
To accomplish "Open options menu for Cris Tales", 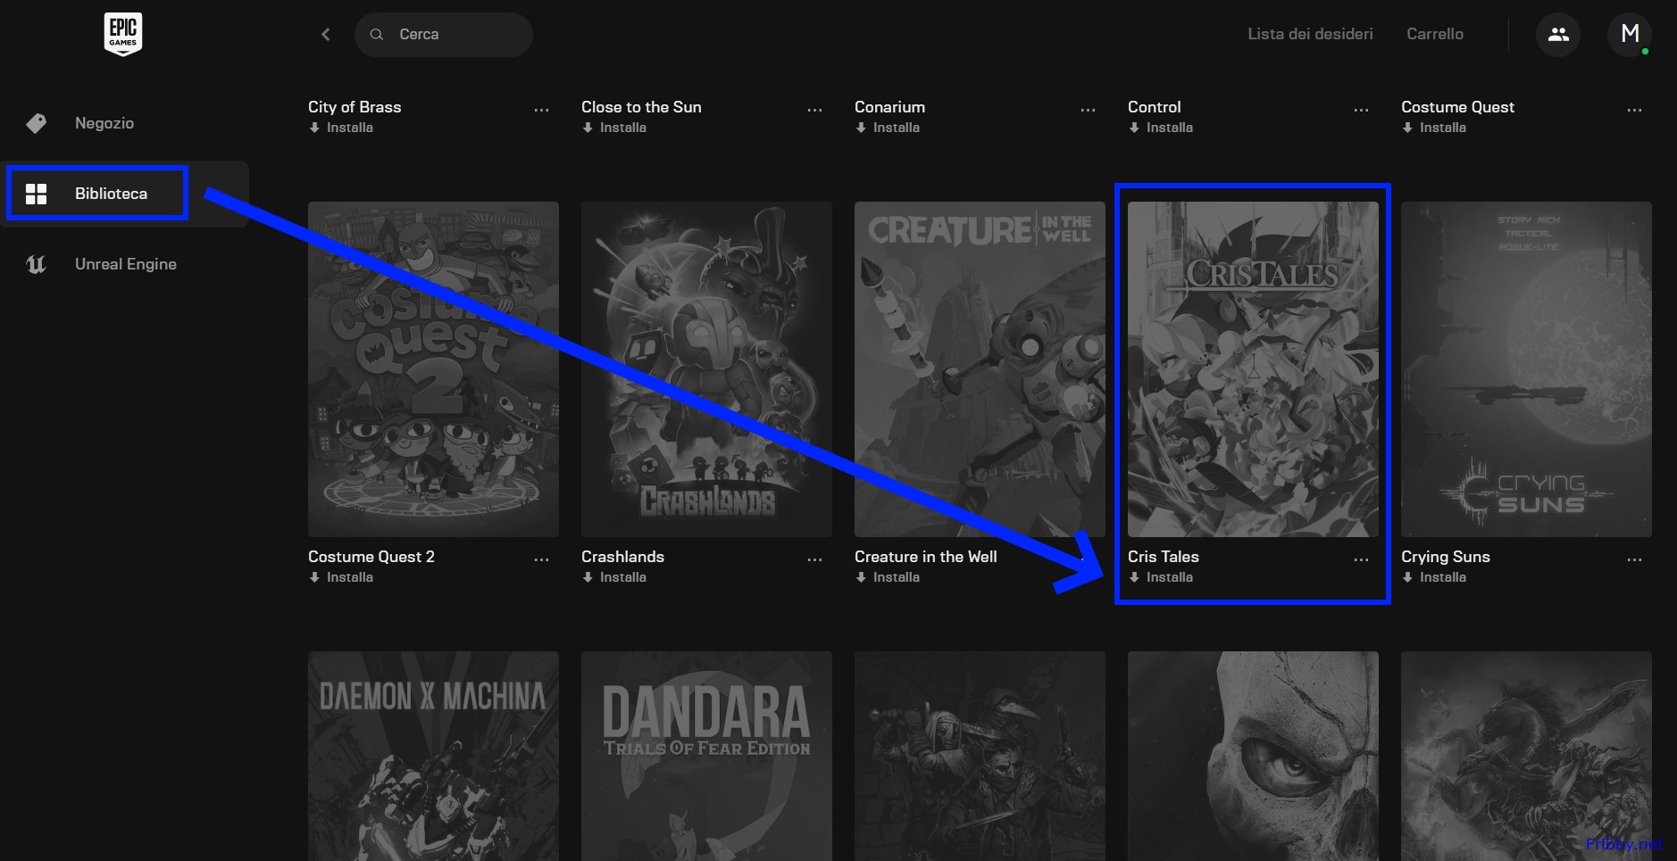I will tap(1361, 559).
